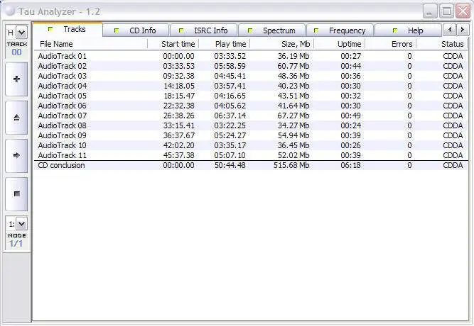
Task: Click start time 45:37.38 cell
Action: [178, 156]
